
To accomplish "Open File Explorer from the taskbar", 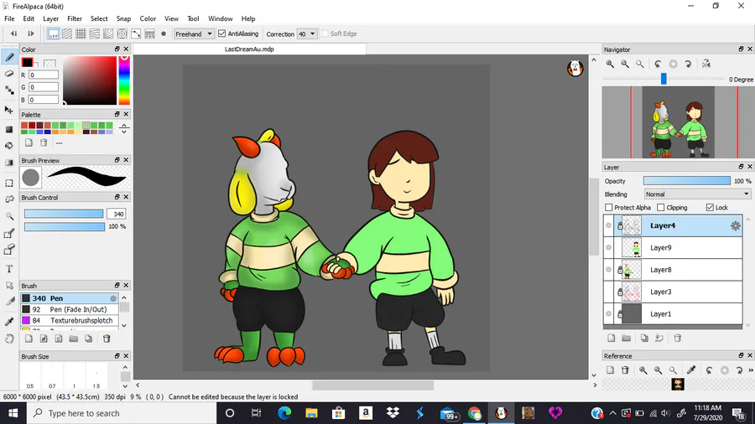I will [x=311, y=413].
